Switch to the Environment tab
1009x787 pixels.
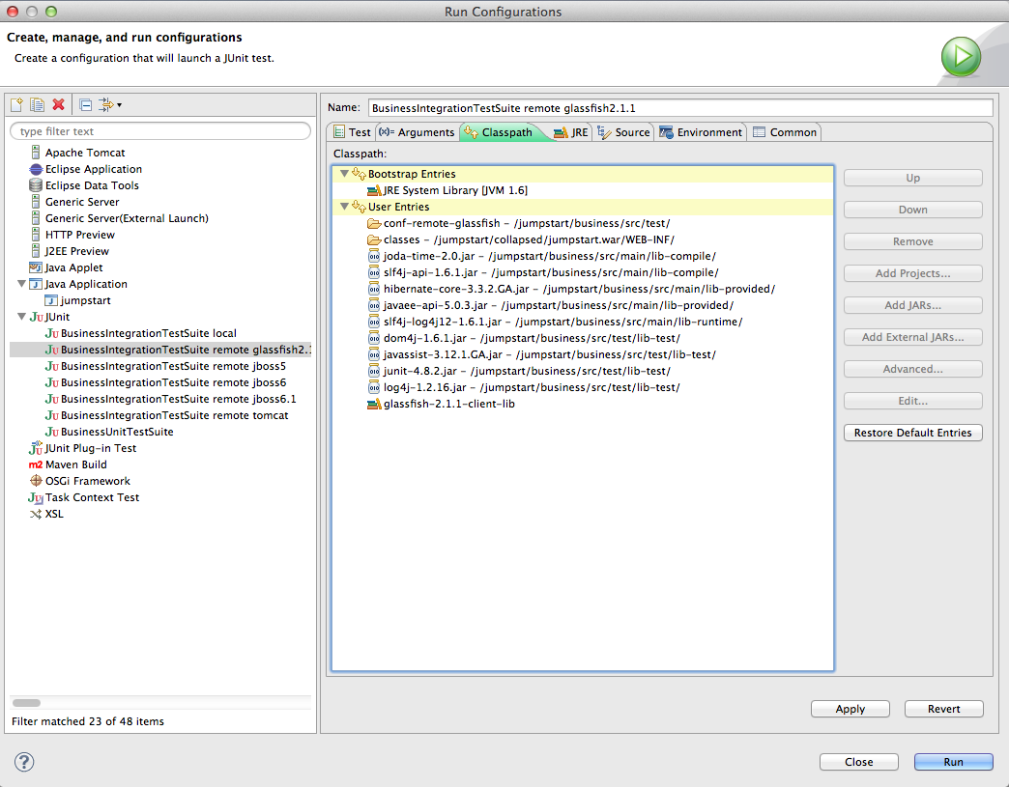click(x=702, y=131)
